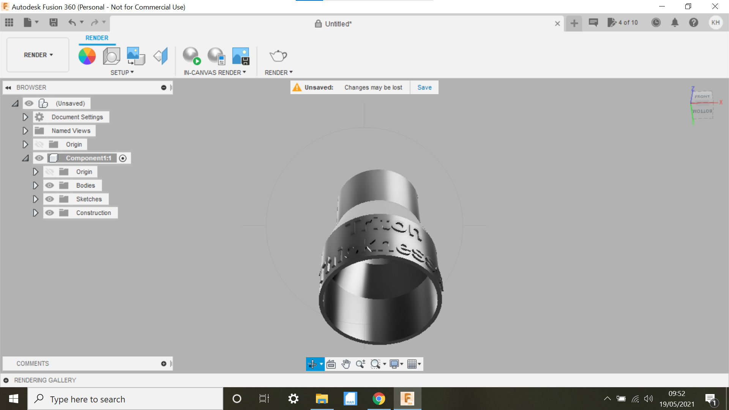The width and height of the screenshot is (729, 410).
Task: Capture an image of the render
Action: point(240,55)
